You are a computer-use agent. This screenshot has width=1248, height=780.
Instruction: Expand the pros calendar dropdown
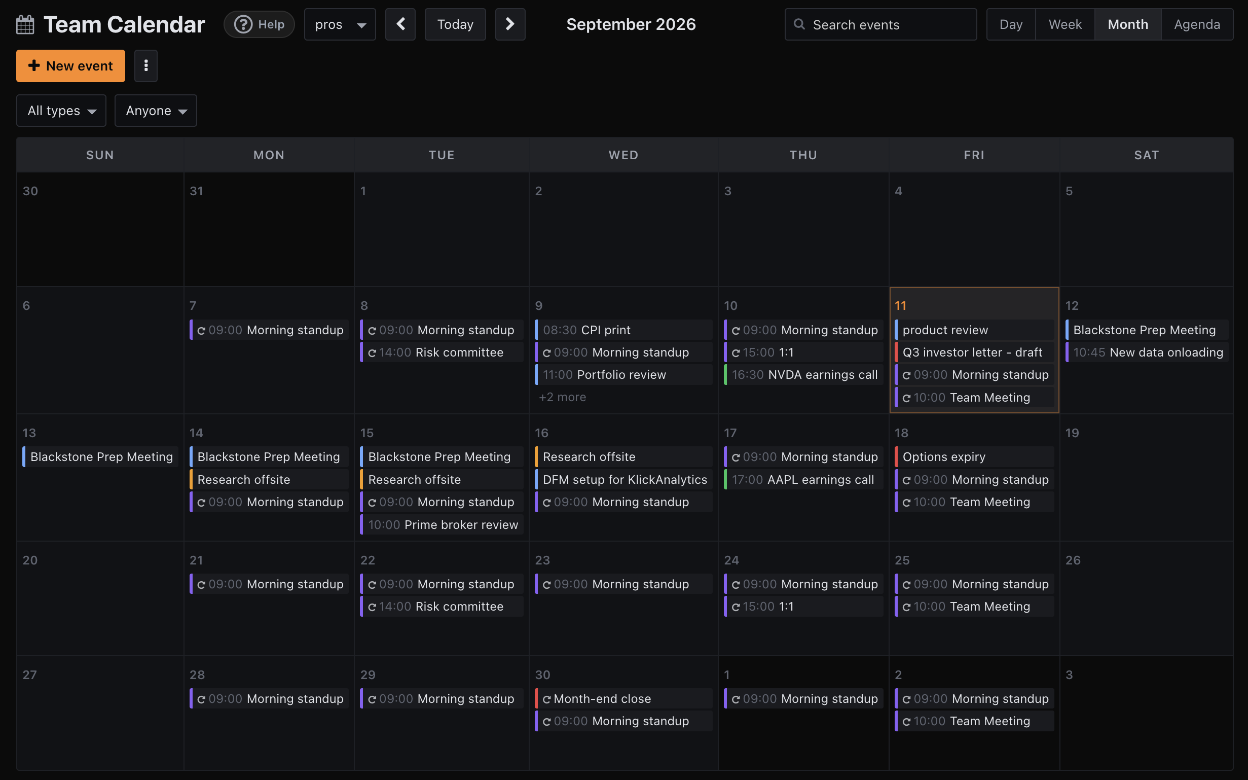coord(340,24)
